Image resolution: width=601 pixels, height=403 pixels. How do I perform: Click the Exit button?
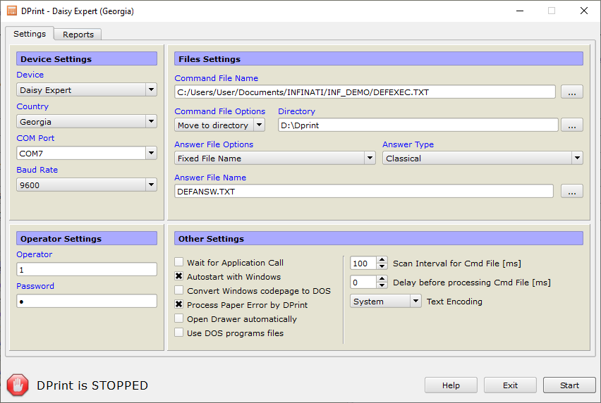click(510, 385)
